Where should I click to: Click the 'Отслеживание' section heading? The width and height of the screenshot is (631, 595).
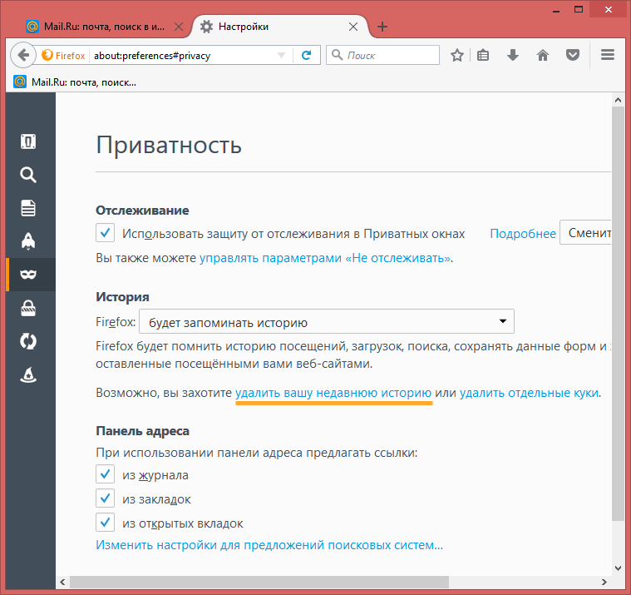coord(142,211)
